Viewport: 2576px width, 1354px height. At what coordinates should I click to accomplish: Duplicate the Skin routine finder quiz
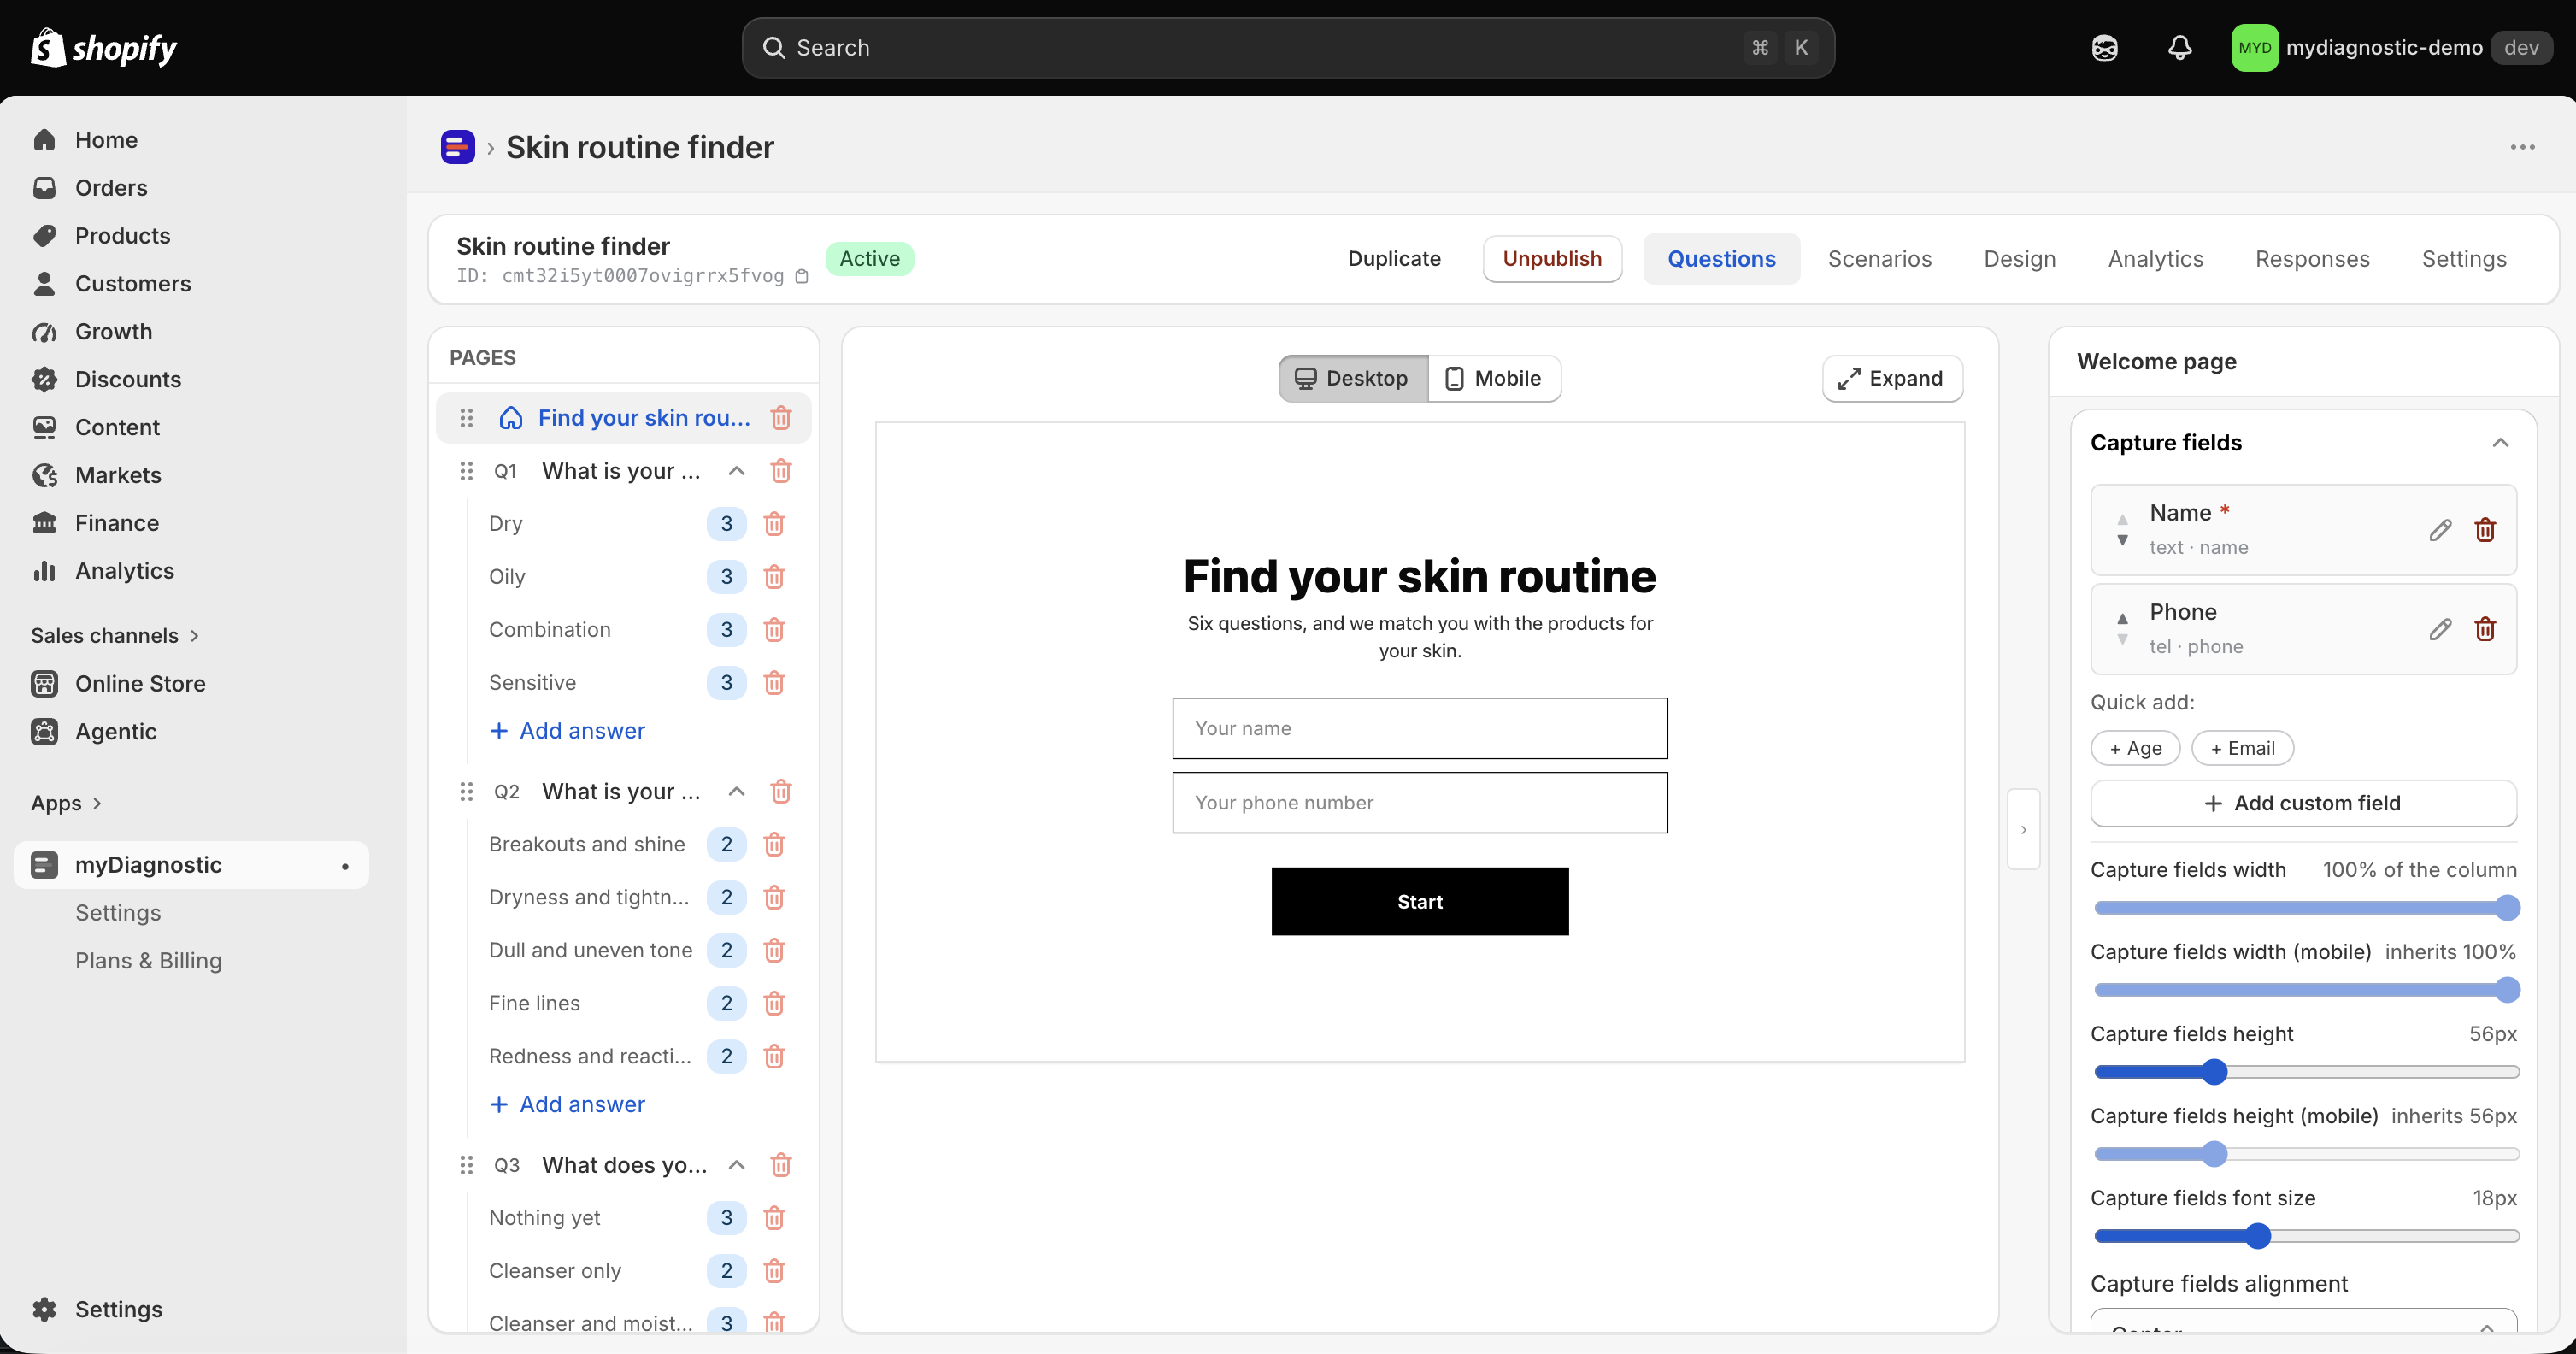[1394, 259]
